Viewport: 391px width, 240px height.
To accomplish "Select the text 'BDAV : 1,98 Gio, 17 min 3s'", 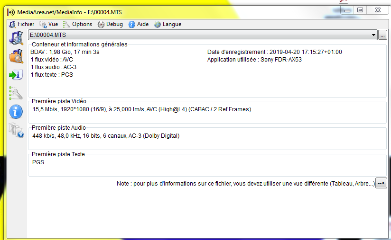I will (x=65, y=52).
